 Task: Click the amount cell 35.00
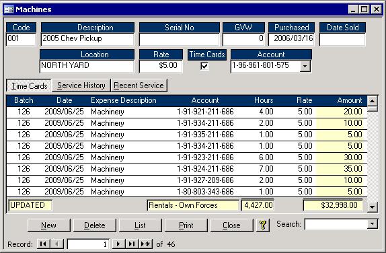coord(340,169)
